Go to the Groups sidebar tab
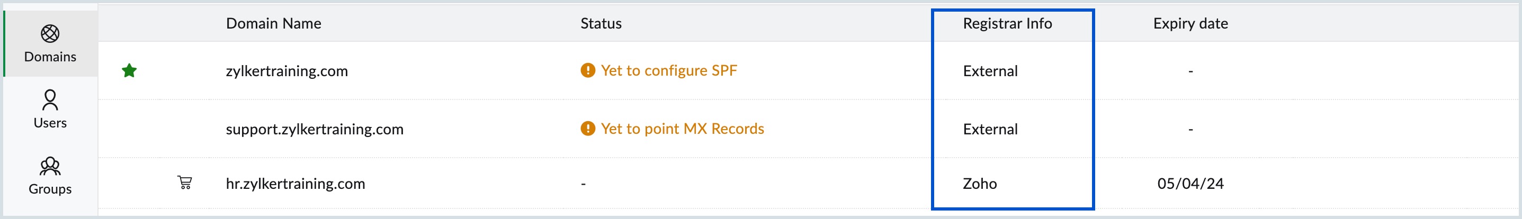 tap(50, 176)
